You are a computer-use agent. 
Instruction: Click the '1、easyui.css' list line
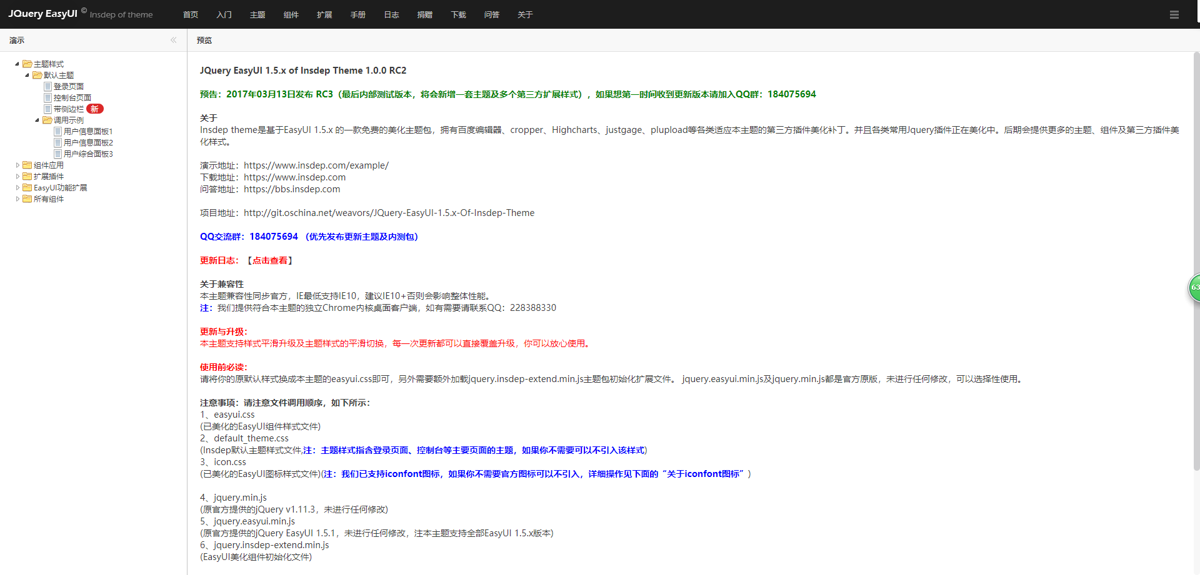point(227,415)
